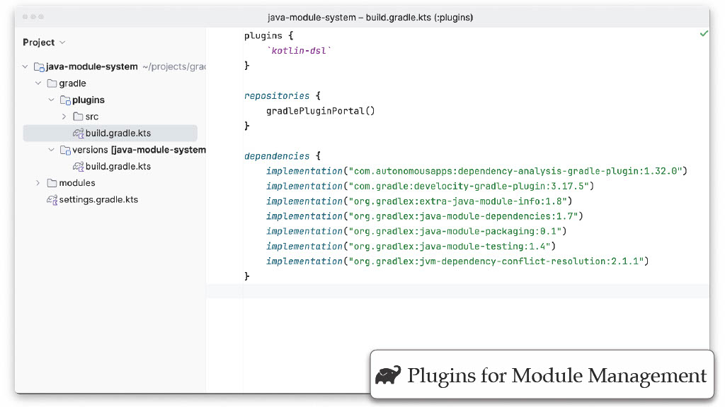The image size is (725, 407).
Task: Click the java-module-packaging:0.1 line
Action: pyautogui.click(x=416, y=231)
